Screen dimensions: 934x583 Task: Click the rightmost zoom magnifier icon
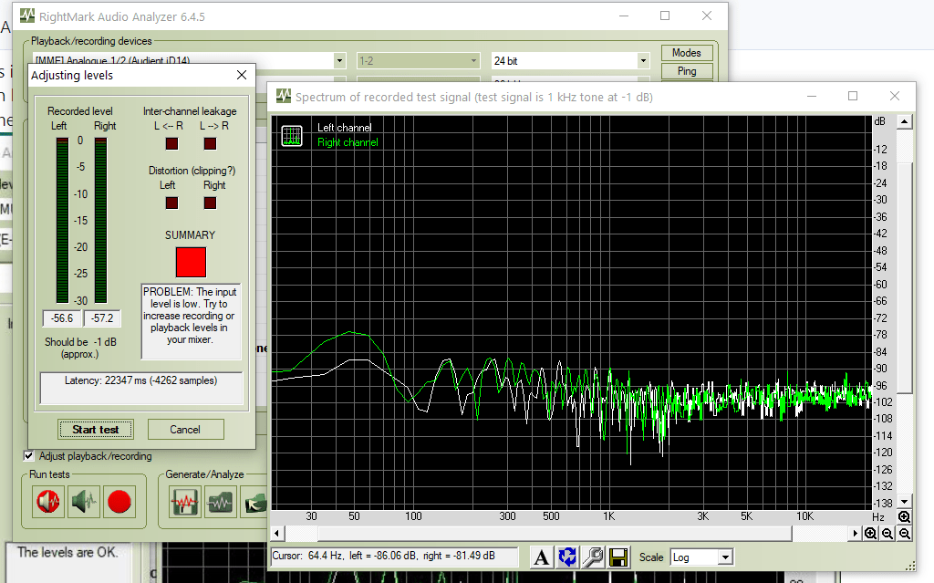[904, 533]
